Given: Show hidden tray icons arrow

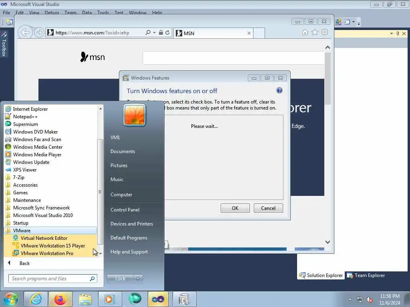Looking at the screenshot, I should tap(350, 300).
